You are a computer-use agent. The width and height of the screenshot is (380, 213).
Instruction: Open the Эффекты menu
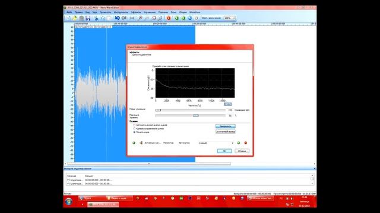point(136,12)
